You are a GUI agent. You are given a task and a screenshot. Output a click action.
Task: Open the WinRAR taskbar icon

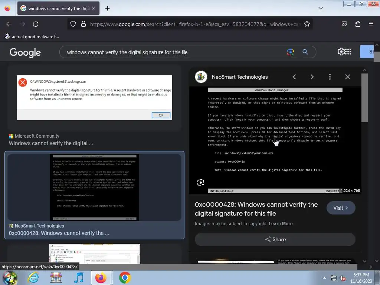[56, 278]
